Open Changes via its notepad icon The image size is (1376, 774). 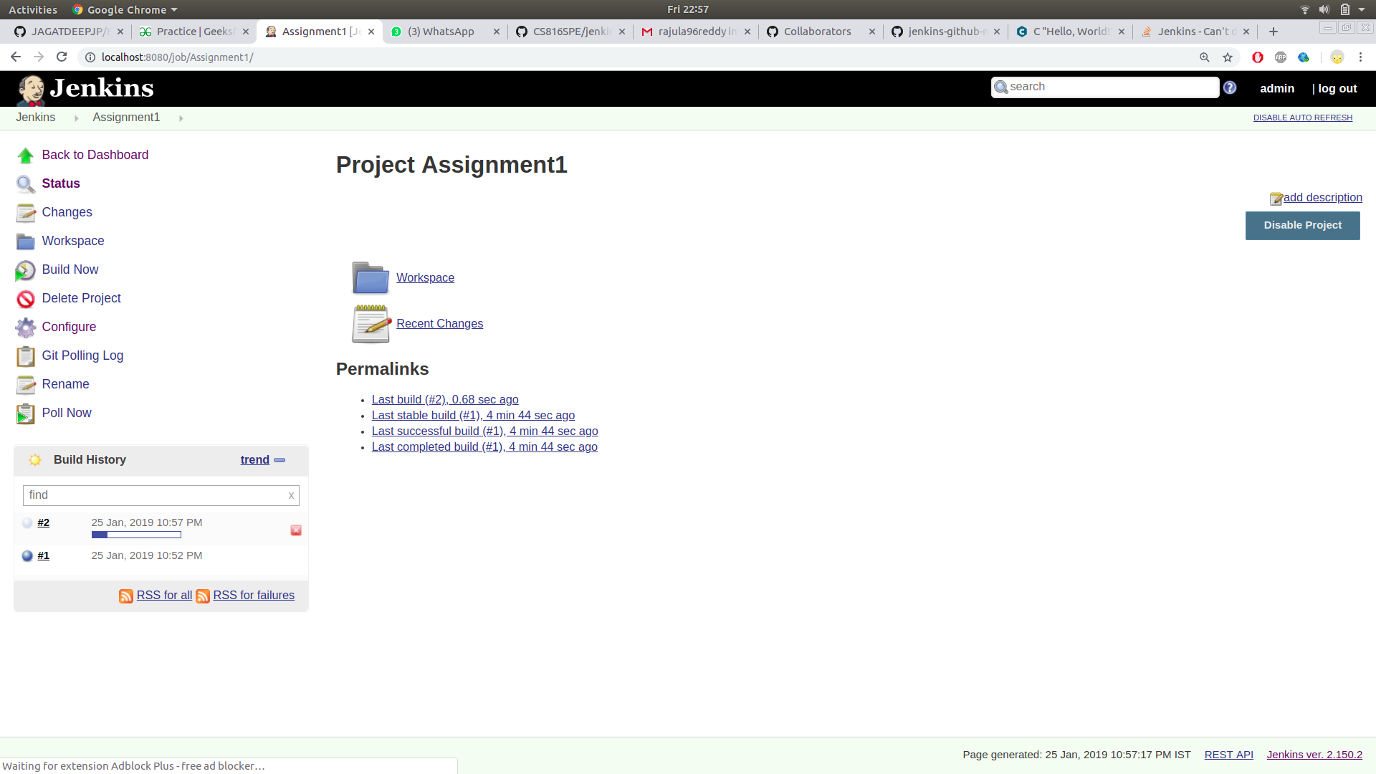pyautogui.click(x=26, y=213)
